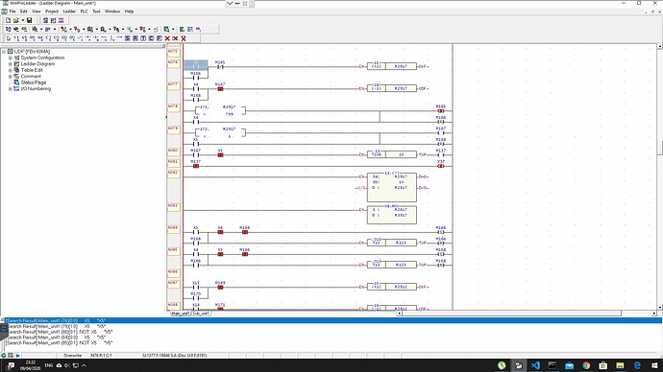663x372 pixels.
Task: Show hidden tray icons chevron in taskbar
Action: click(x=84, y=365)
